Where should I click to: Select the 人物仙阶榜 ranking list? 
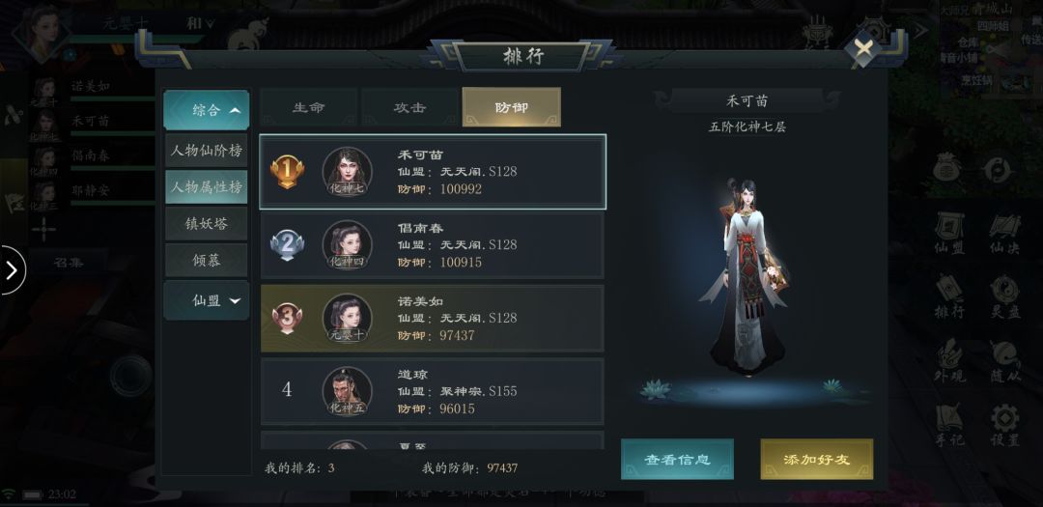tap(207, 151)
